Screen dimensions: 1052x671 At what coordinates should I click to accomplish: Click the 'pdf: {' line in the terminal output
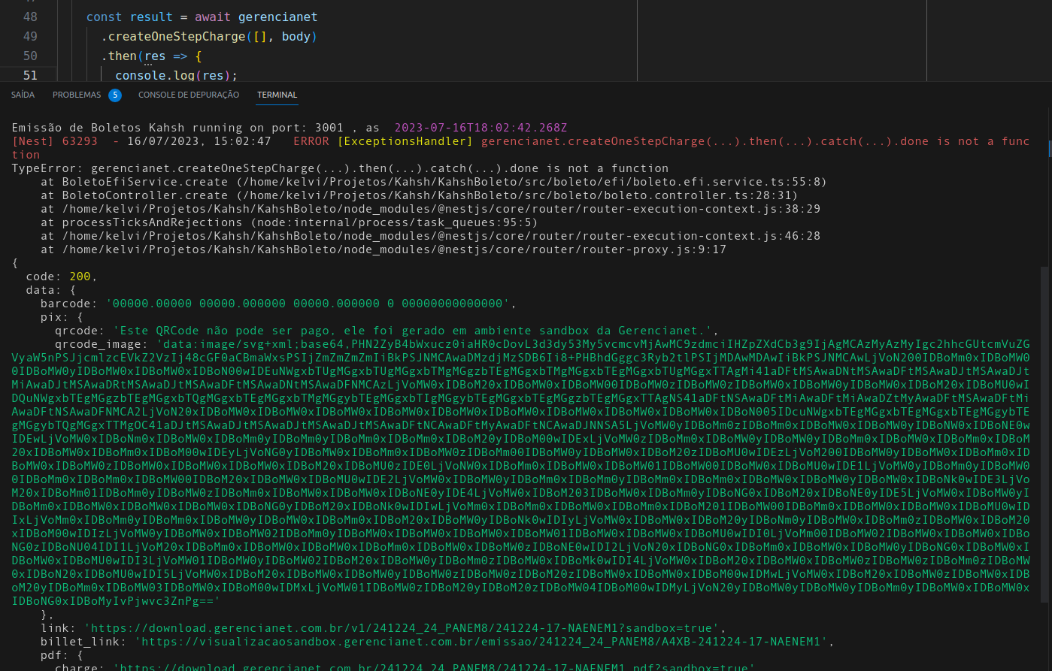click(x=62, y=655)
